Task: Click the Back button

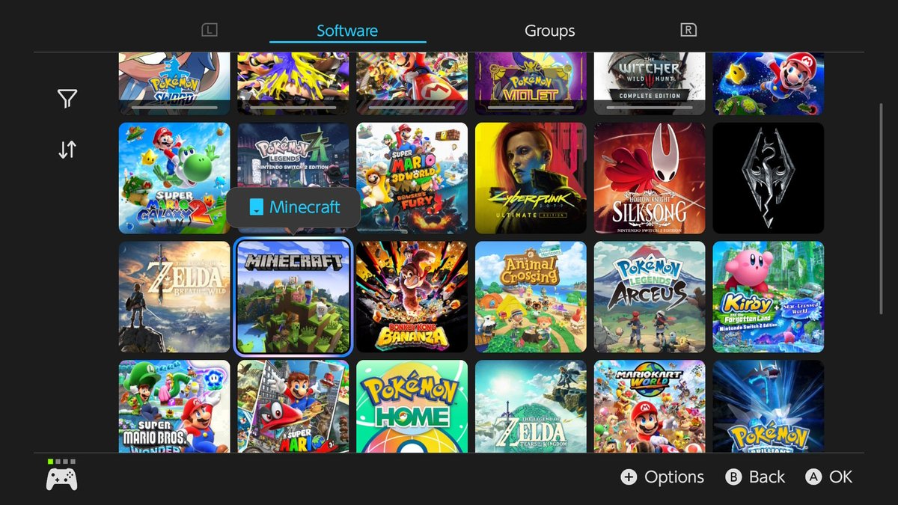Action: 755,477
